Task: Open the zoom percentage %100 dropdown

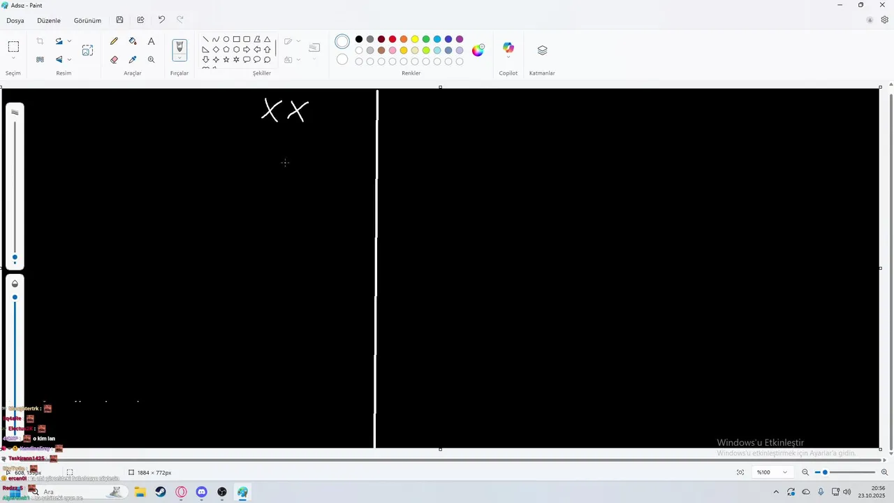Action: tap(772, 472)
